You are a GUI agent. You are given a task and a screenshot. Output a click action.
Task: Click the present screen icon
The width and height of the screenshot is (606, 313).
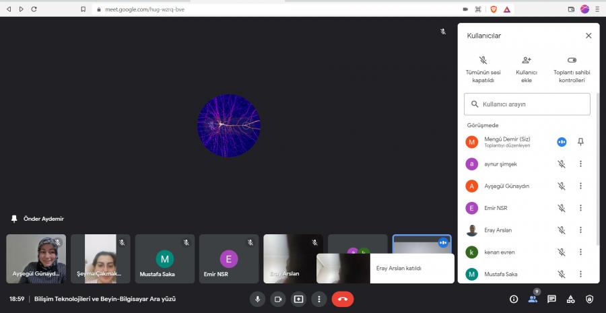pyautogui.click(x=298, y=299)
